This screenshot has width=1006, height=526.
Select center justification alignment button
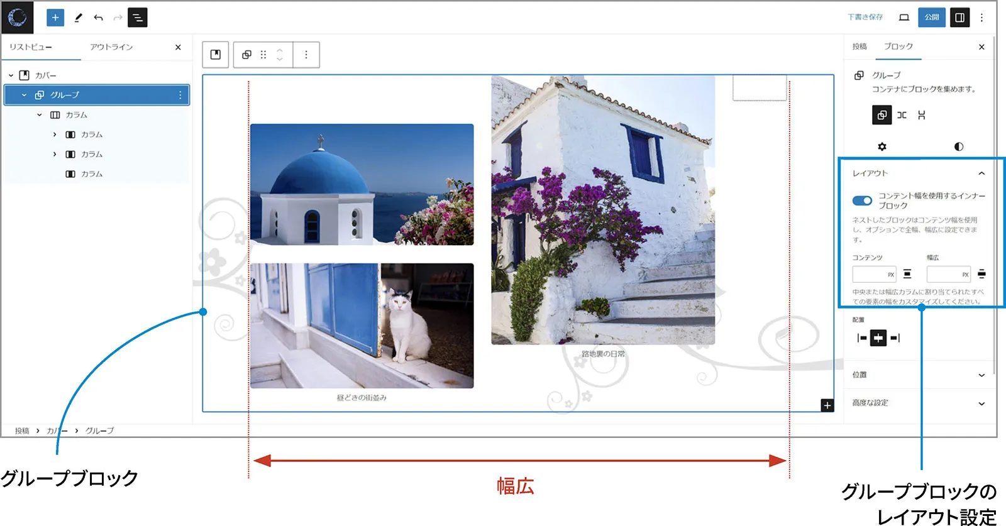878,338
